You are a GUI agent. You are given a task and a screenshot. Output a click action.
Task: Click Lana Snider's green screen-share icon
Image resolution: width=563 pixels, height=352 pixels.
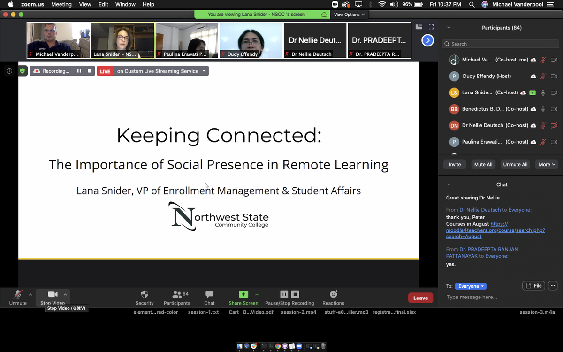532,92
